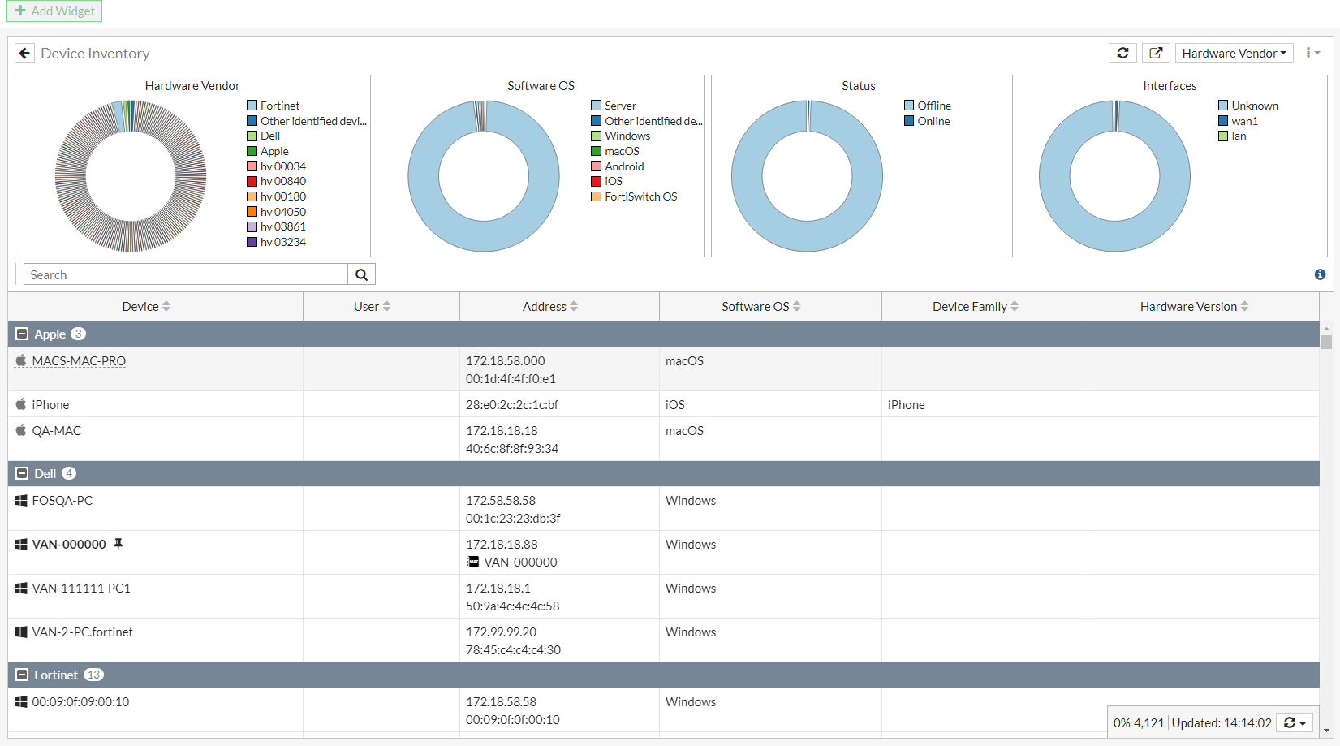The image size is (1340, 746).
Task: Click the refresh dropdown in status bar
Action: [x=1294, y=723]
